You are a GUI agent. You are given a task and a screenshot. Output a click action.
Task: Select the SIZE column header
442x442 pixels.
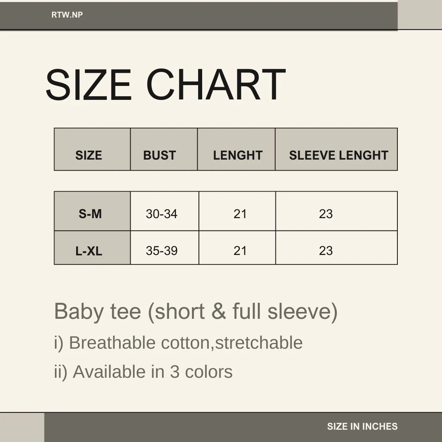tap(88, 155)
